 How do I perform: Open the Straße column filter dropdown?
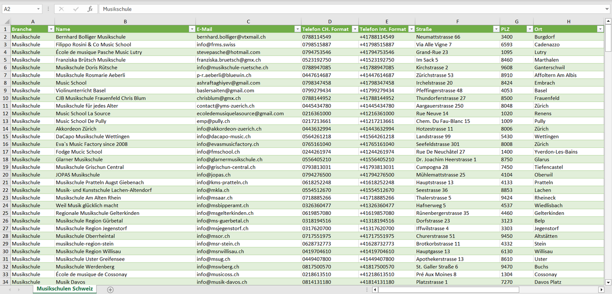[496, 29]
